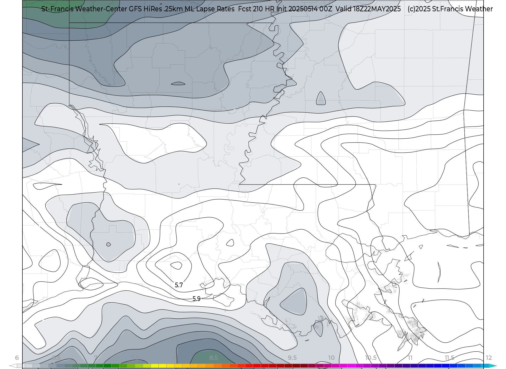Click the color bar label 12
Viewport: 506px width, 369px height.
(x=489, y=358)
